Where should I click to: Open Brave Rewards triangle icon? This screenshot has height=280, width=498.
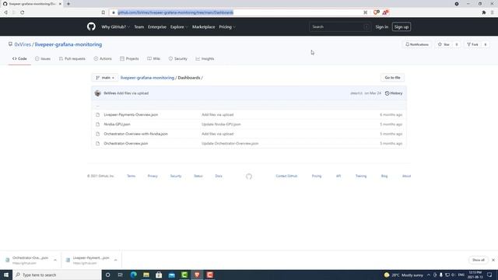385,12
